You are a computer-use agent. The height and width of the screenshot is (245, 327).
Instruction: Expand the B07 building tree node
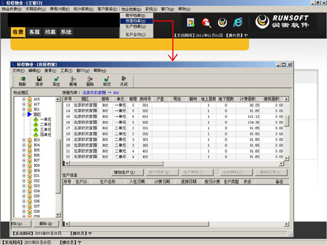click(24, 161)
